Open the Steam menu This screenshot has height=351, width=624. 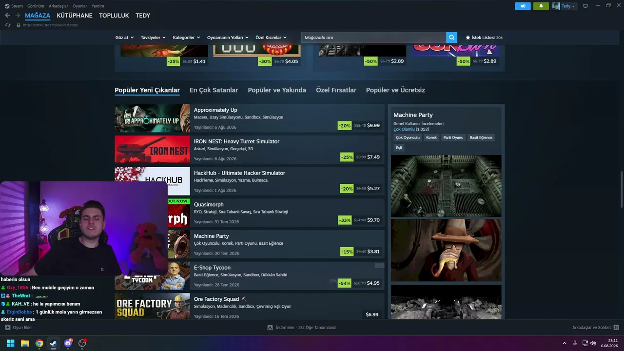(x=17, y=6)
